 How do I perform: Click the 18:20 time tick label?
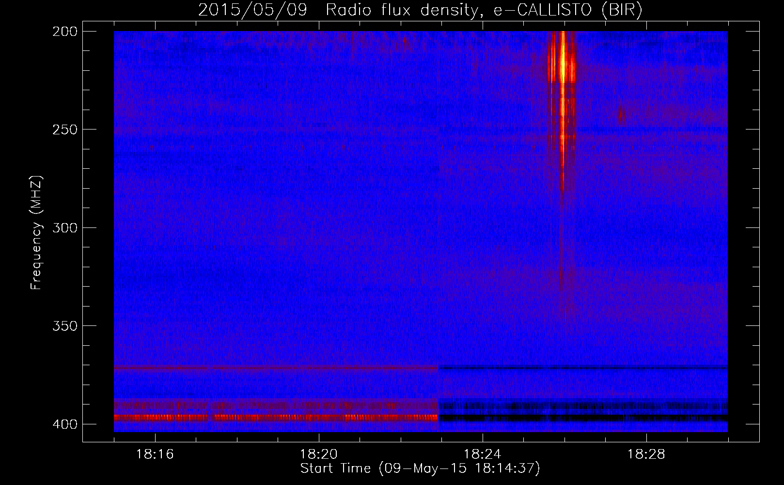[x=319, y=454]
